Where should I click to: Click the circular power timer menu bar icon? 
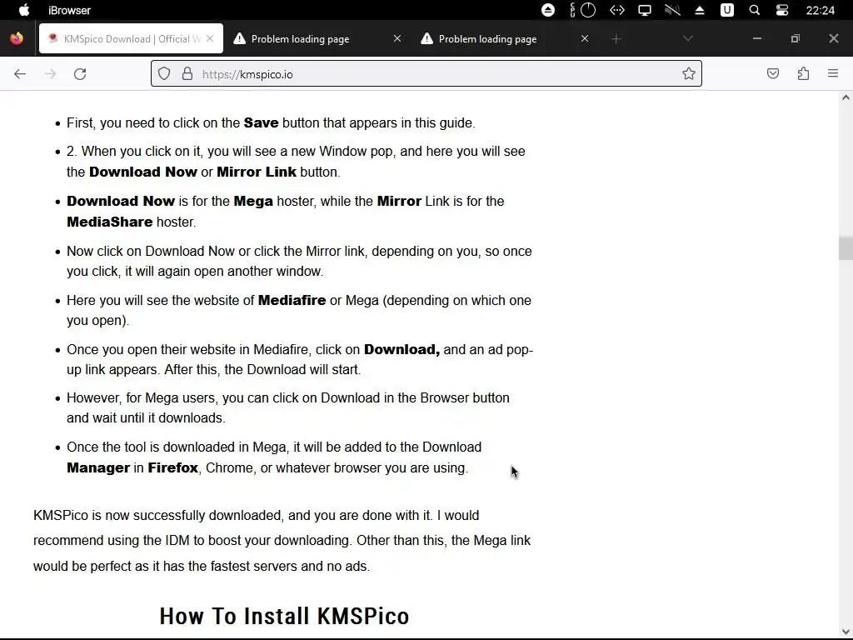tap(588, 10)
